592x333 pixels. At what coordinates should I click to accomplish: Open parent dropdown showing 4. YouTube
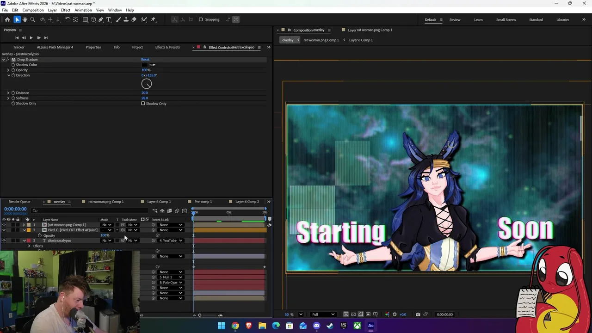click(x=171, y=240)
